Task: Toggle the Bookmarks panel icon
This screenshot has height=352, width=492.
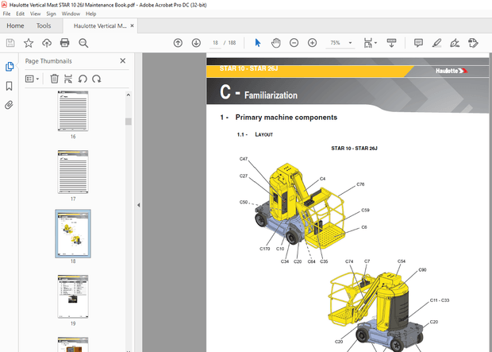Action: (x=10, y=86)
